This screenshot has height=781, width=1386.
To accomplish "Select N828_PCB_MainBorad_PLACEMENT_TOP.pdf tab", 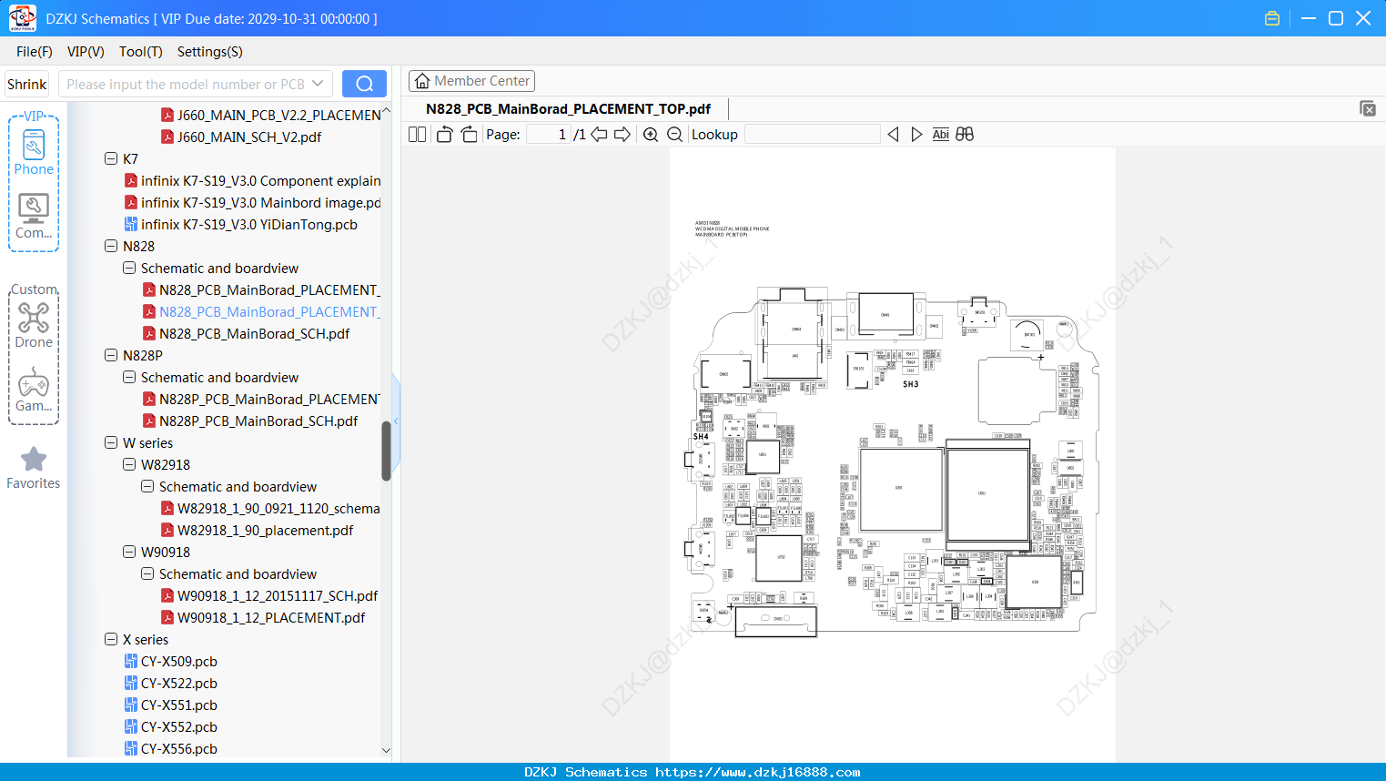I will point(568,109).
